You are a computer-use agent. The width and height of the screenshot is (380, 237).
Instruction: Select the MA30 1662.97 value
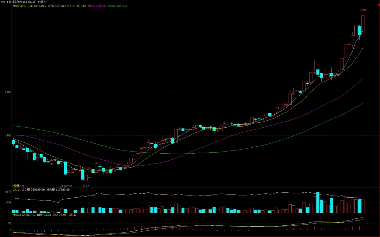coord(97,6)
